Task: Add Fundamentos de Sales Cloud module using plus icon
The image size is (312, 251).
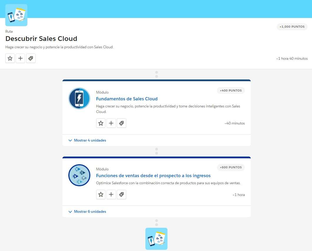Action: point(111,123)
